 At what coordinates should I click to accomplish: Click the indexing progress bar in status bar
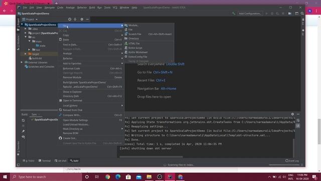tap(284, 165)
